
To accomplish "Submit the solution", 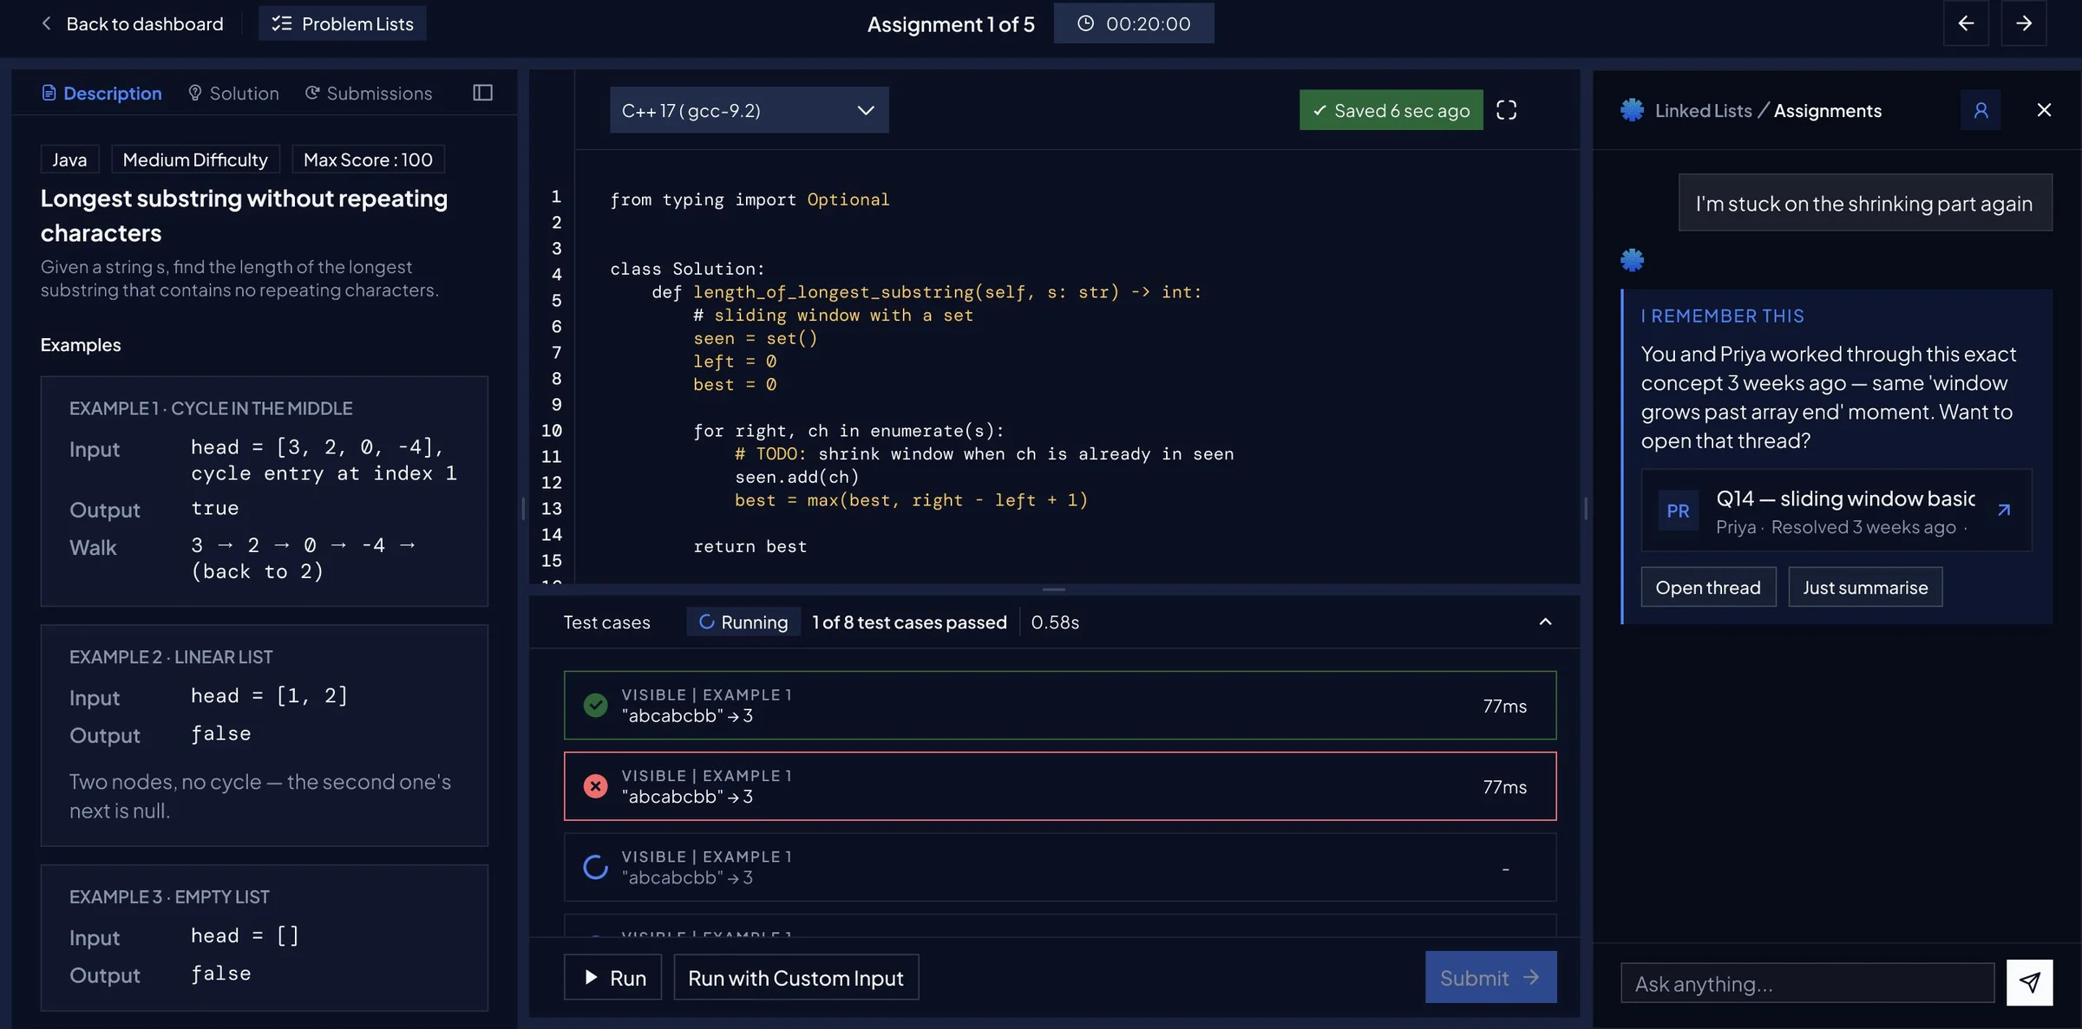I will pyautogui.click(x=1490, y=977).
